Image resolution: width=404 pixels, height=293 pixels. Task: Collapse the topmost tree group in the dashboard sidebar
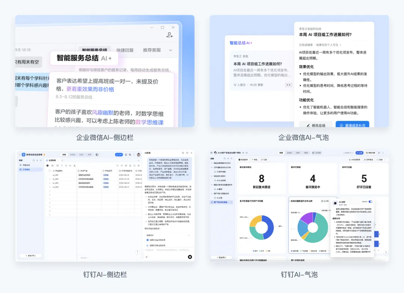point(211,163)
